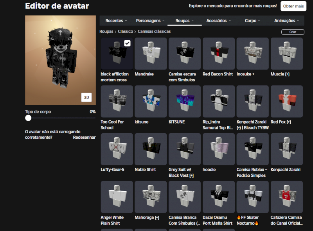The width and height of the screenshot is (313, 231).
Task: Click the Tipo de corpo slider handle
Action: pyautogui.click(x=28, y=118)
